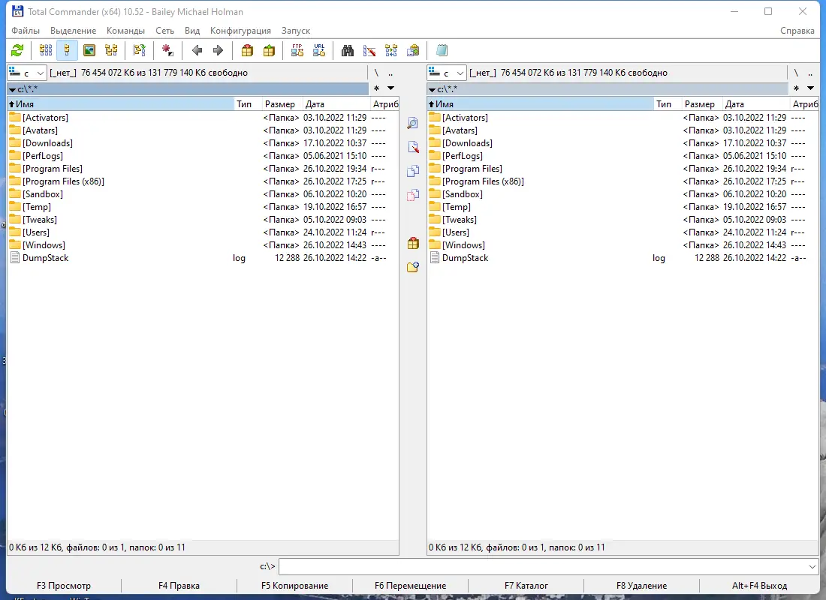Switch to brief file view icon
This screenshot has height=600, width=826.
tap(46, 50)
